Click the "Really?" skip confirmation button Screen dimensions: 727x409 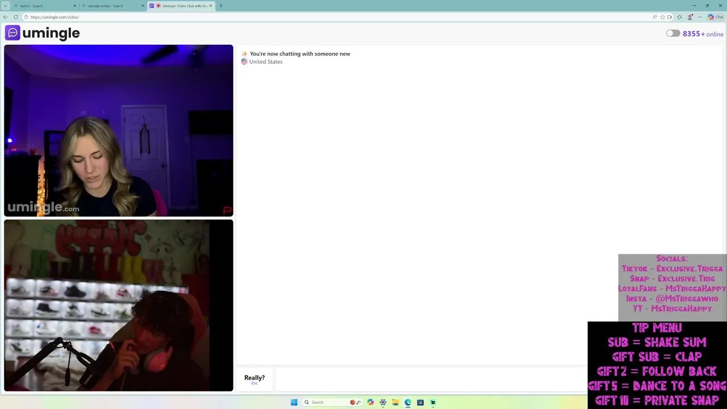click(x=254, y=379)
